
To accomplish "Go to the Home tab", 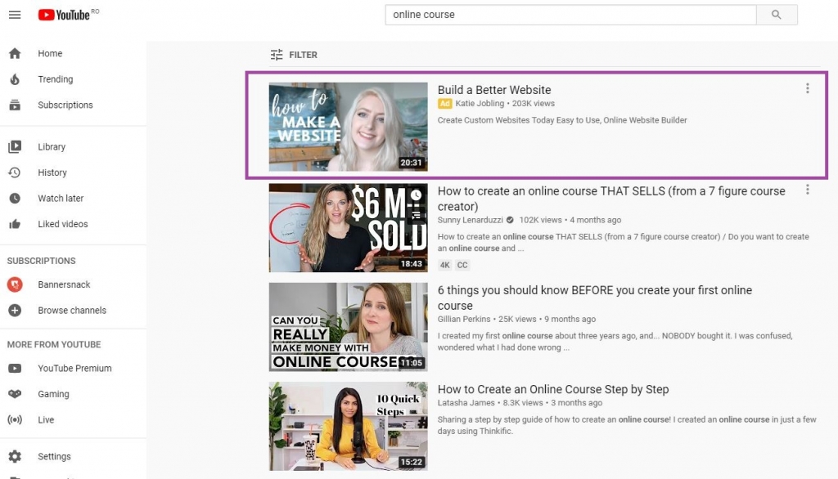I will [50, 53].
